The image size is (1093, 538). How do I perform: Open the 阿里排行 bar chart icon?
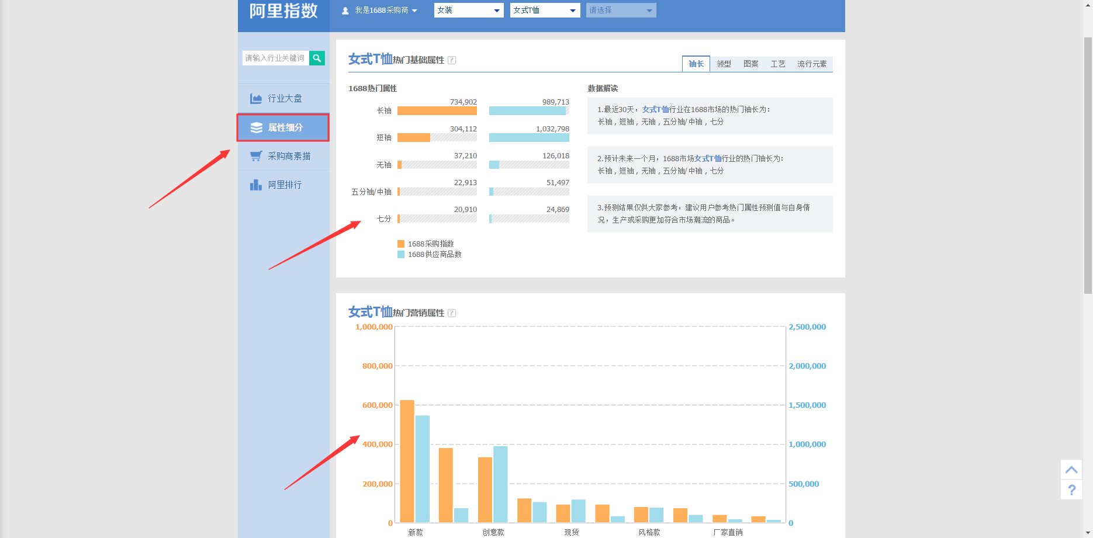256,185
